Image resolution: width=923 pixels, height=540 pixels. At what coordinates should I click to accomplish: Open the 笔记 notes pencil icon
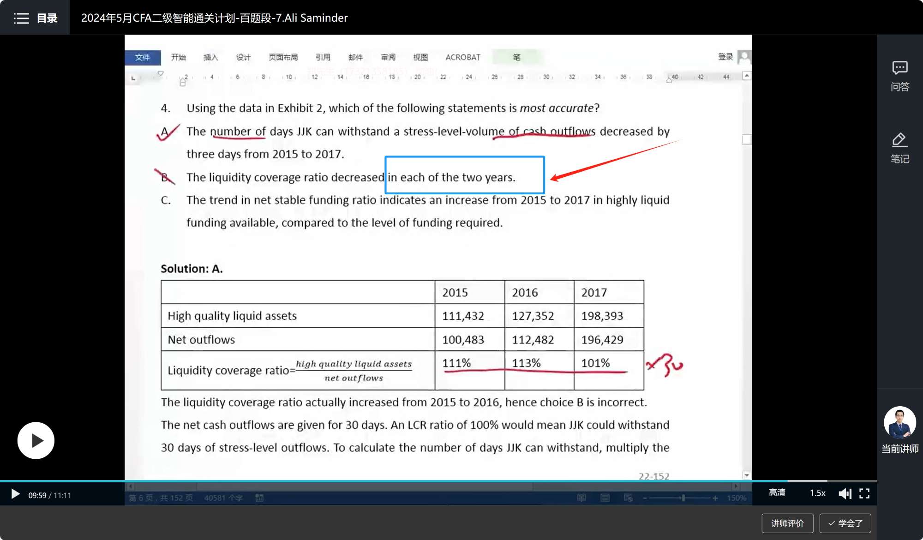click(x=899, y=140)
